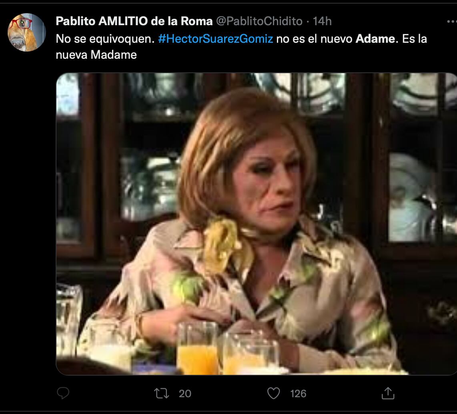This screenshot has height=414, width=457.
Task: Open the reply speech bubble icon
Action: [63, 393]
